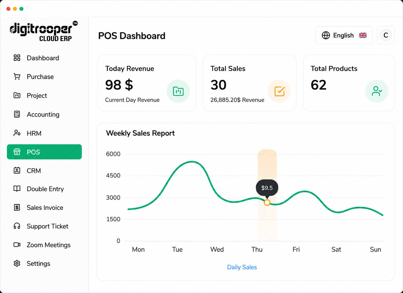Click the 26,885.20$ Revenue text

[x=237, y=100]
